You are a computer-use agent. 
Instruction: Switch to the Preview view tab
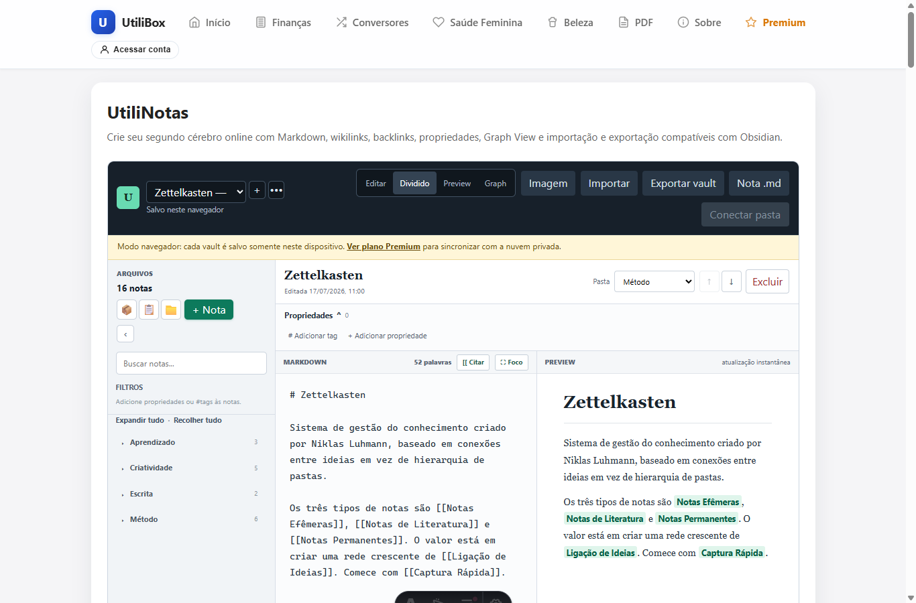pos(457,184)
